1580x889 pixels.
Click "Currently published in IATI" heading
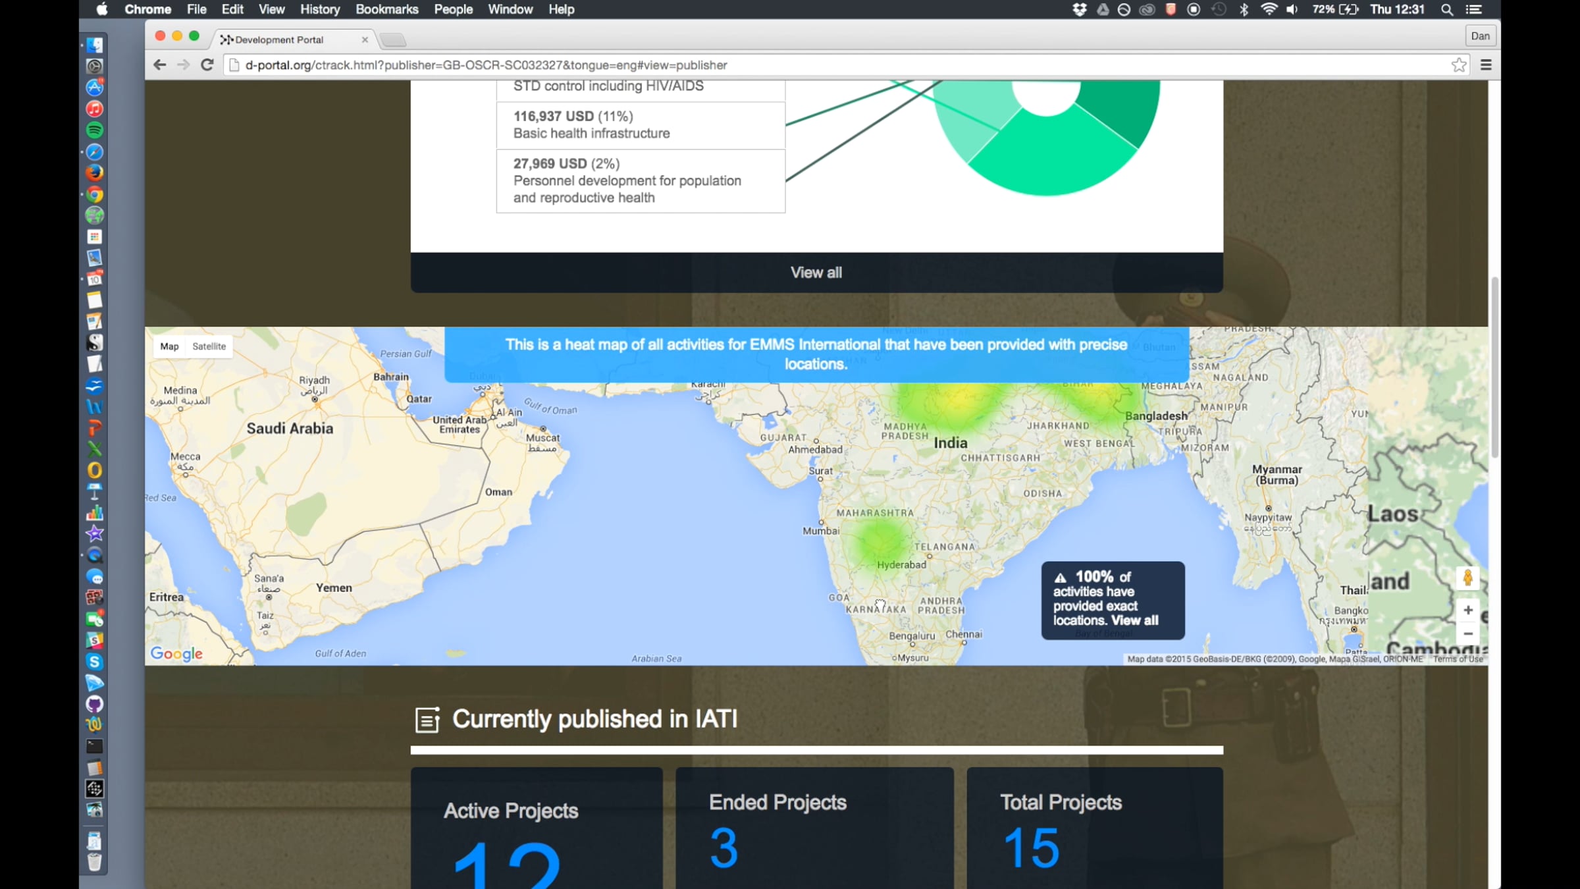pyautogui.click(x=594, y=719)
